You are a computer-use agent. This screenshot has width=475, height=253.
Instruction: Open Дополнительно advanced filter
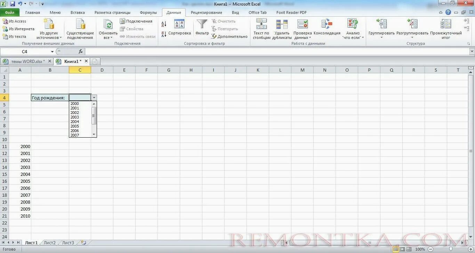click(230, 36)
